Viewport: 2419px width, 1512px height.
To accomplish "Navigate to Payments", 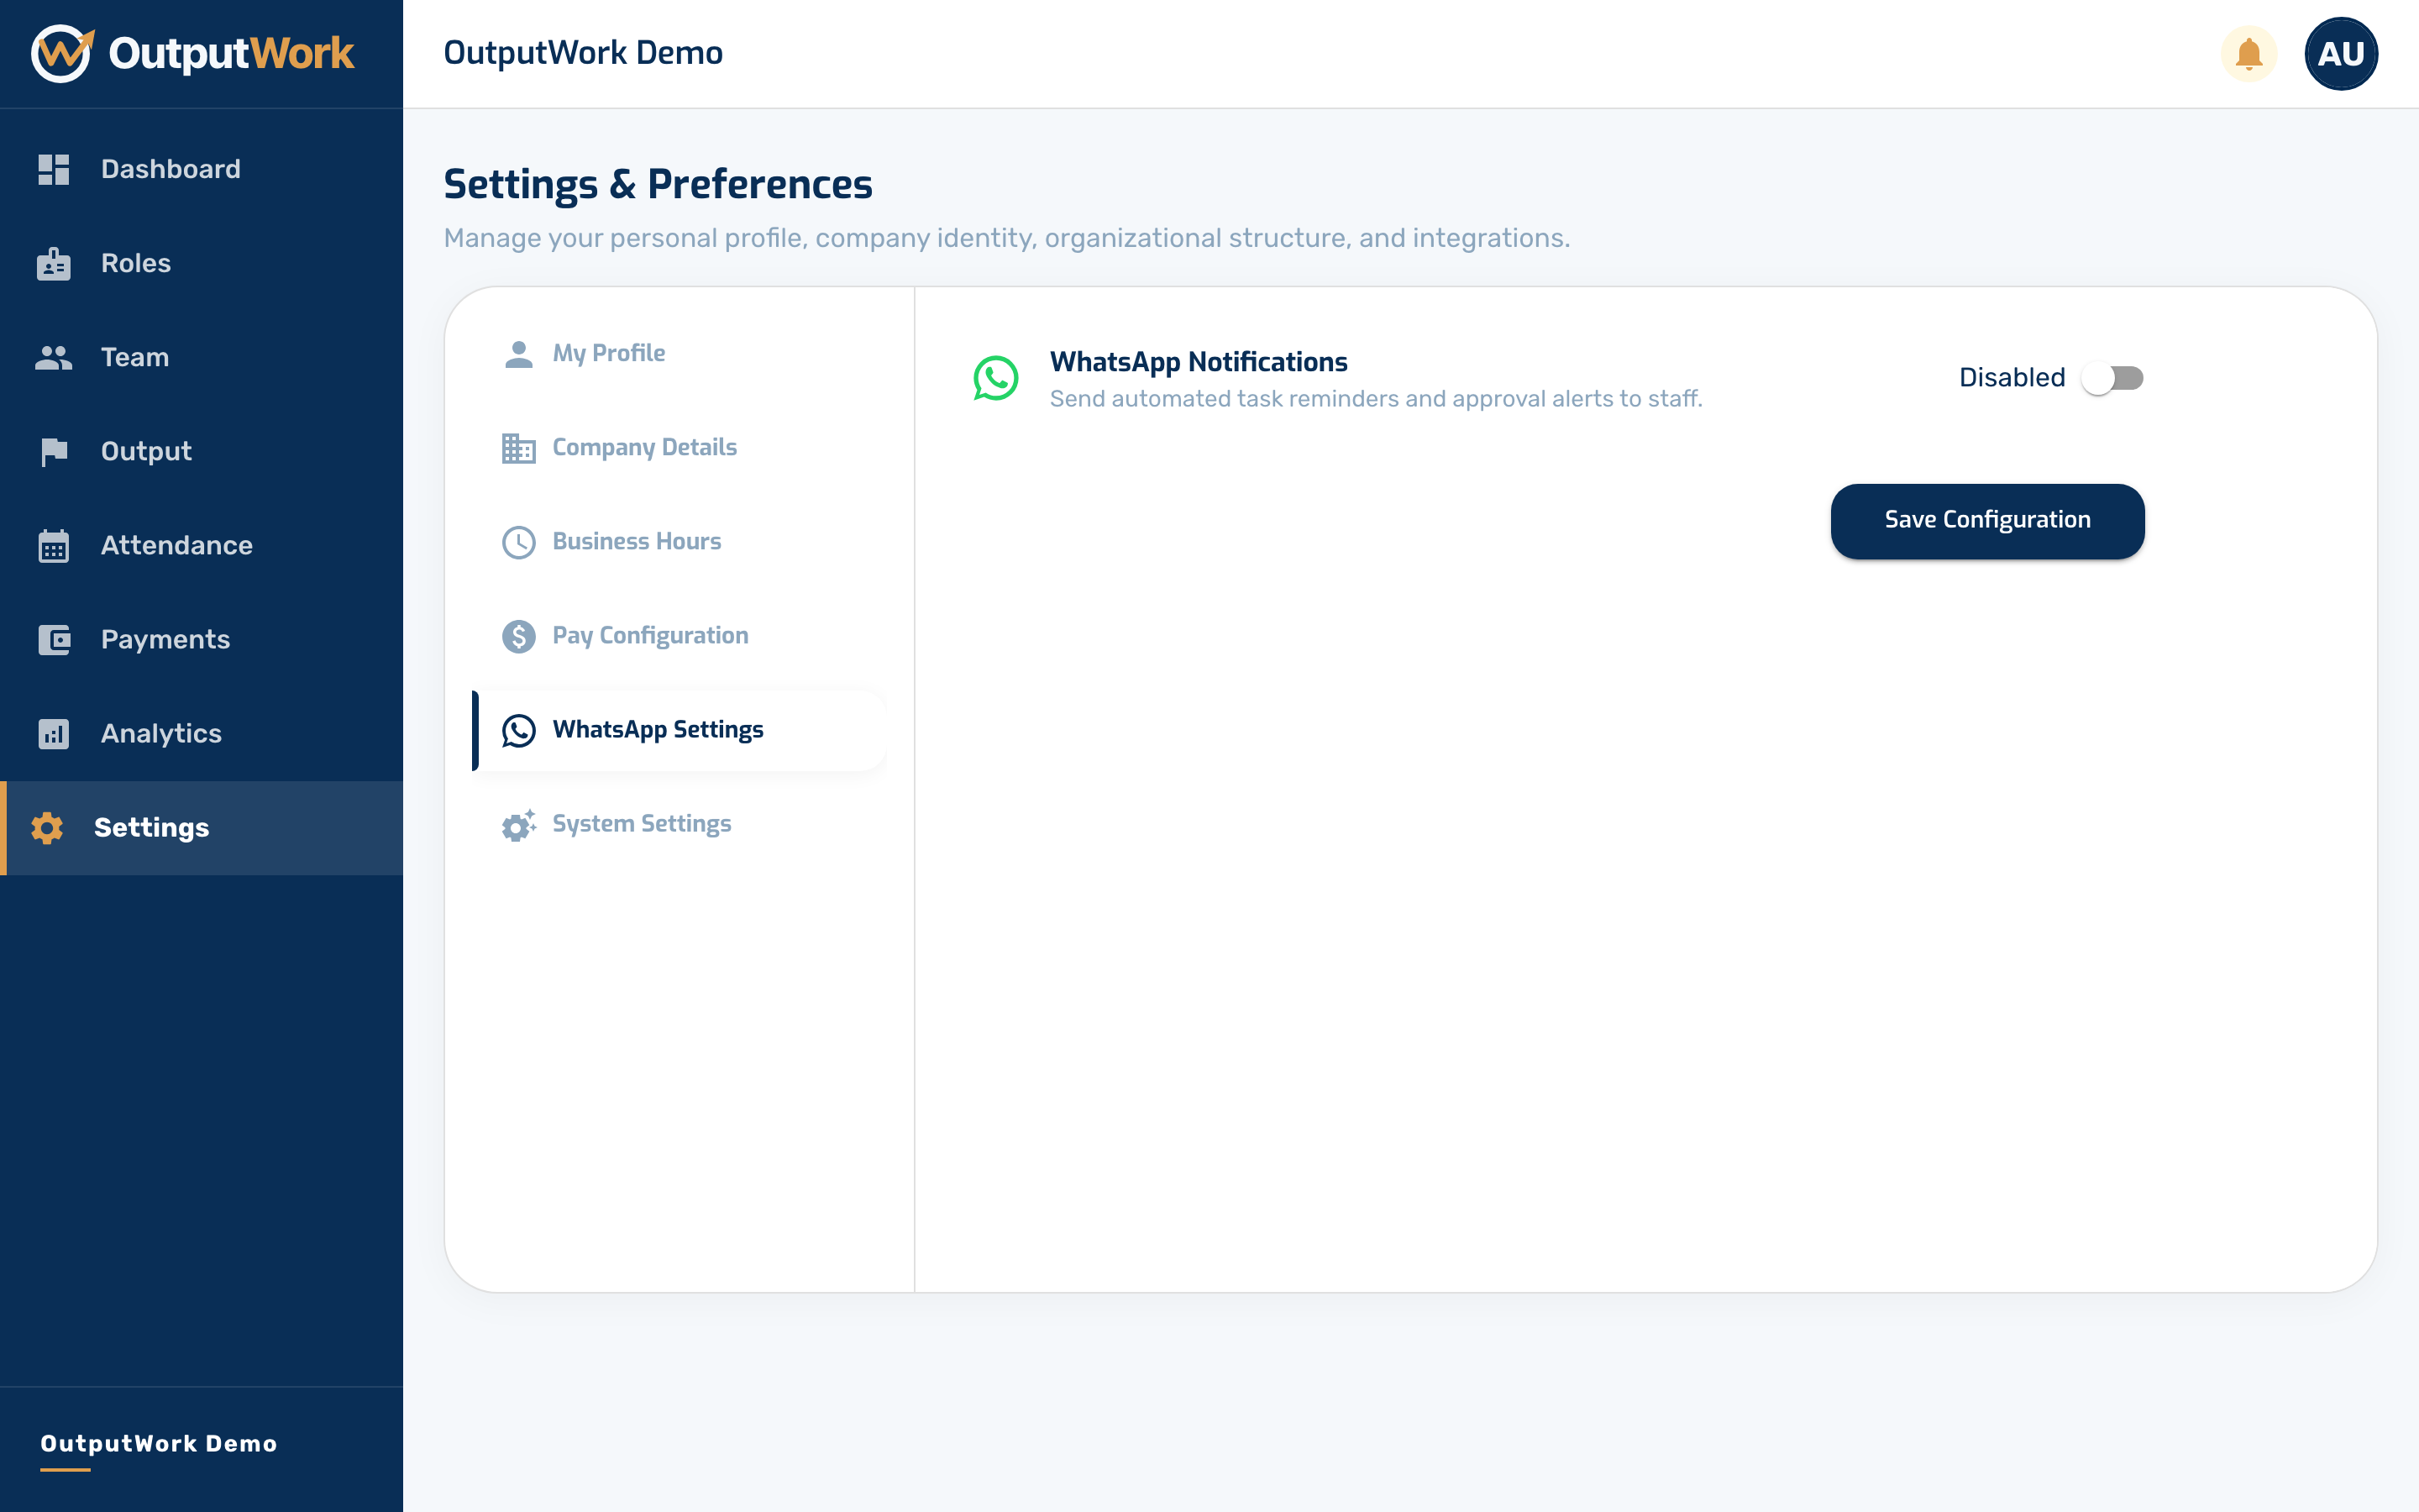I will click(201, 639).
